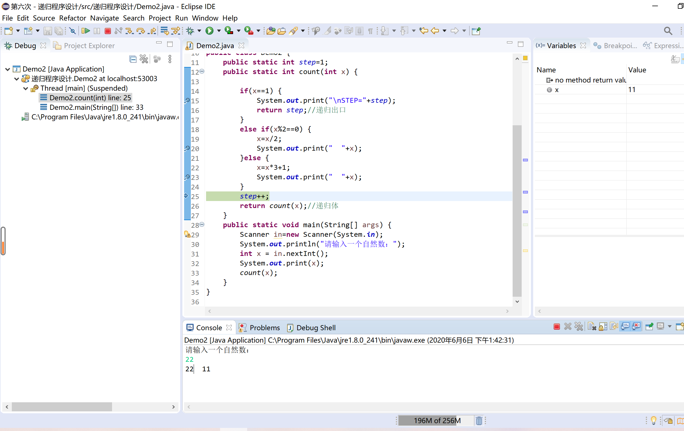Click the Step Over icon
This screenshot has width=684, height=431.
point(141,31)
